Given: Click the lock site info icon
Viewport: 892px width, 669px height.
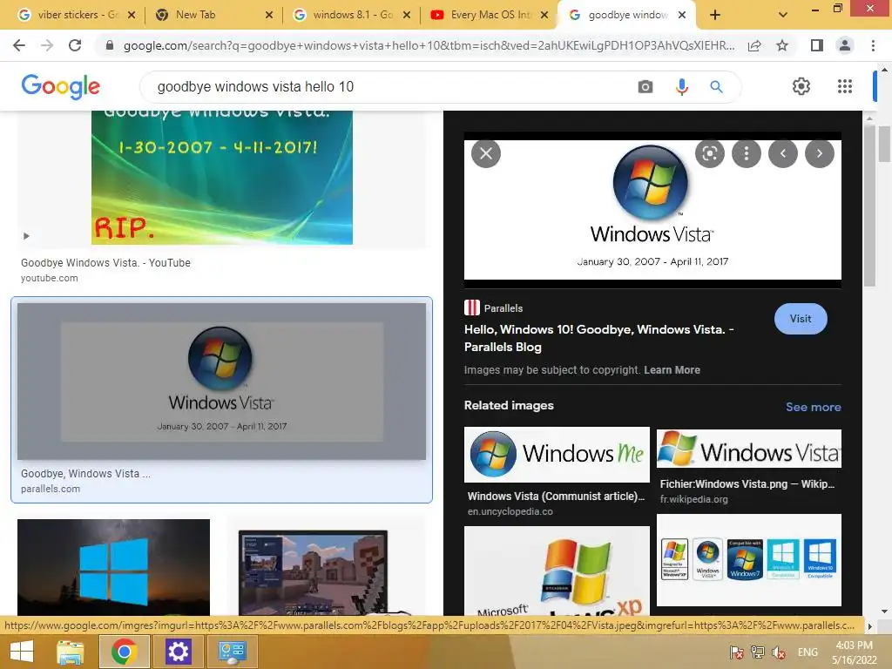Looking at the screenshot, I should click(x=110, y=45).
